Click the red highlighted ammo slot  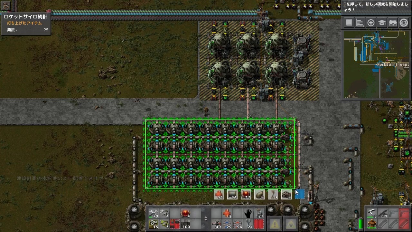click(404, 224)
